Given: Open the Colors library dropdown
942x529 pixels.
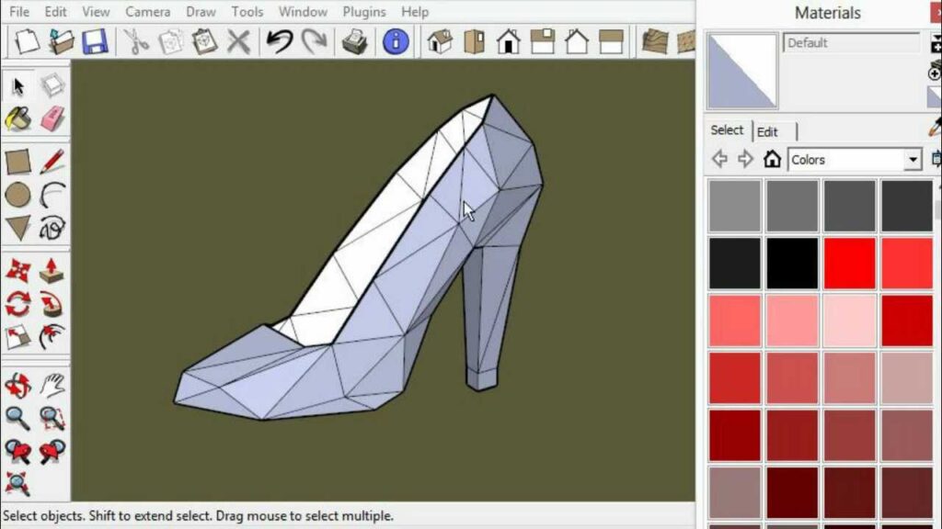Looking at the screenshot, I should (x=913, y=160).
